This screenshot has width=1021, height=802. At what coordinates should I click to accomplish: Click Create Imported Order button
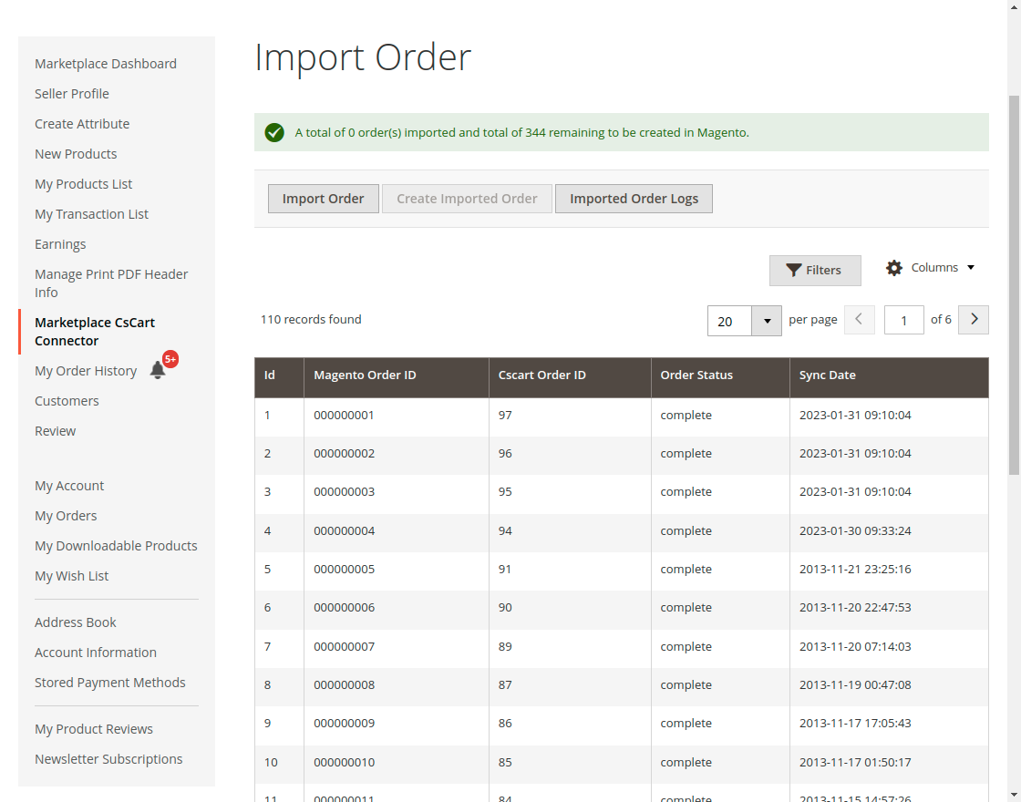point(467,199)
